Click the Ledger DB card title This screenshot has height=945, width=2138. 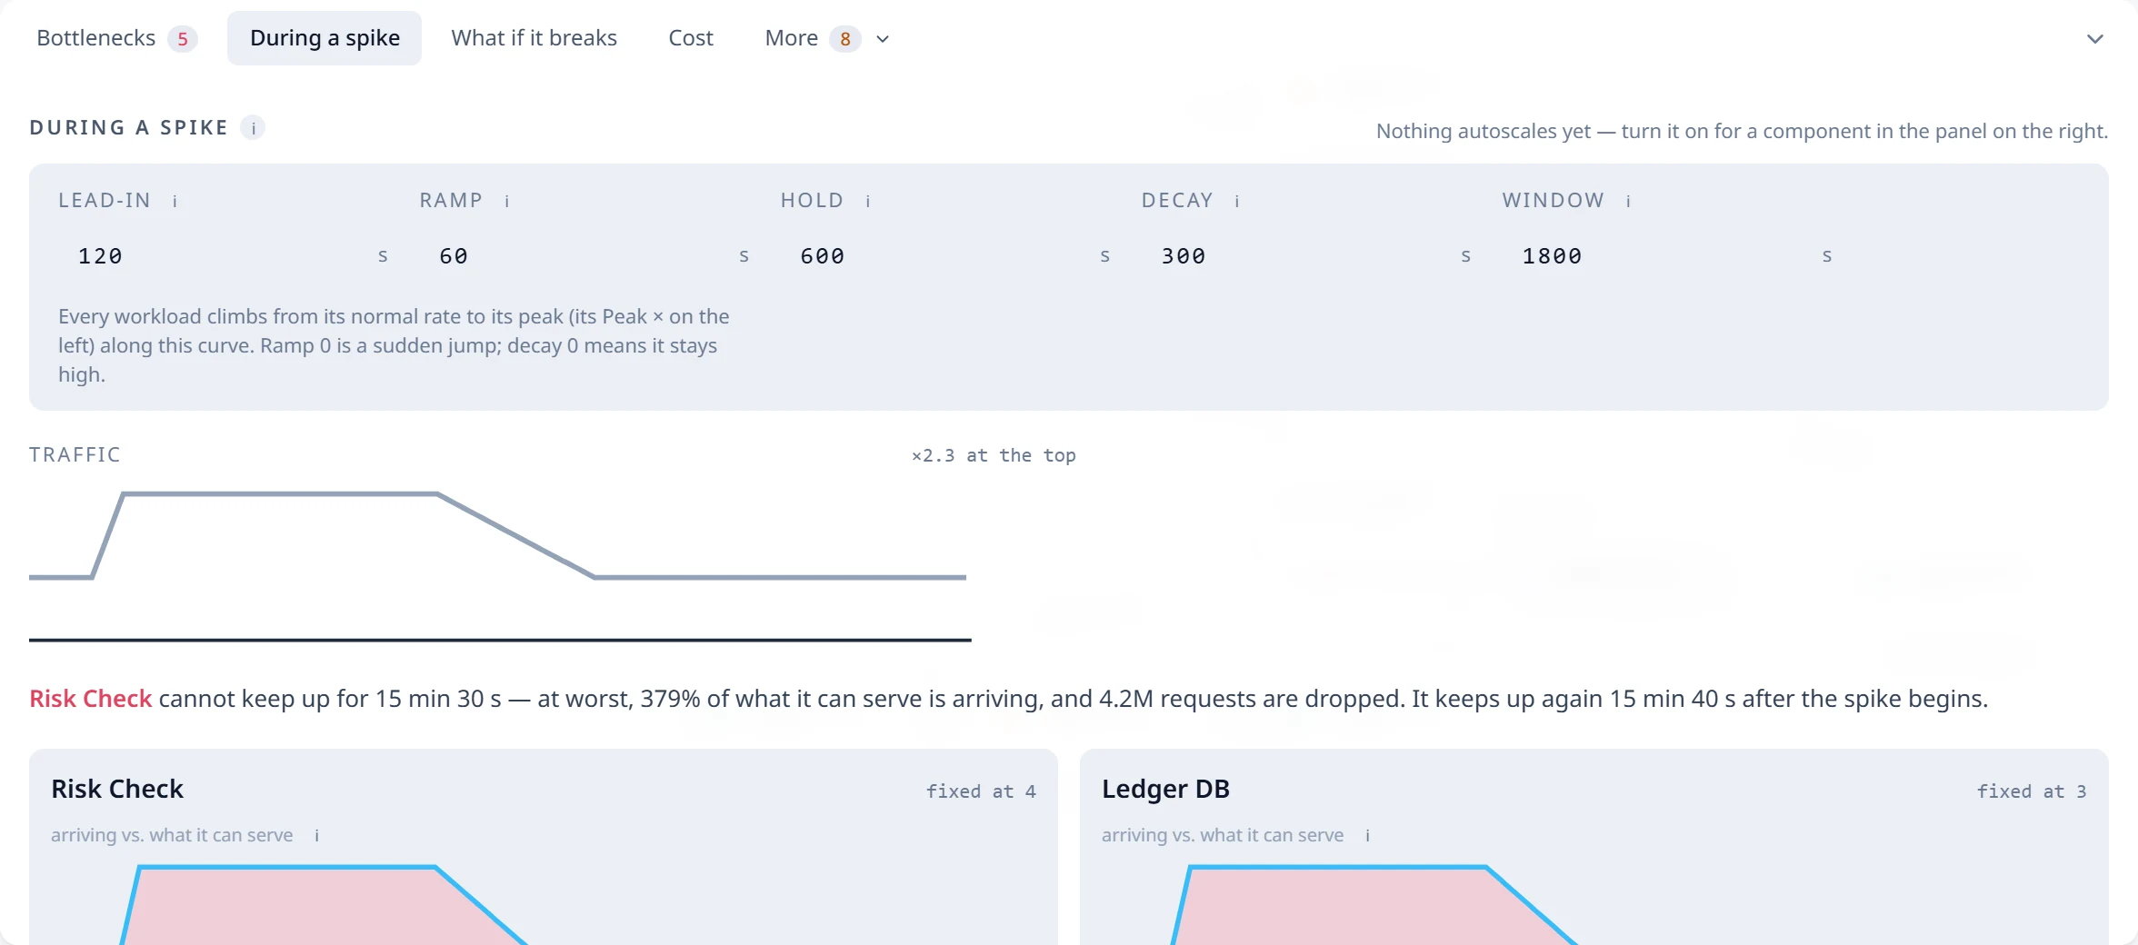[x=1165, y=789]
